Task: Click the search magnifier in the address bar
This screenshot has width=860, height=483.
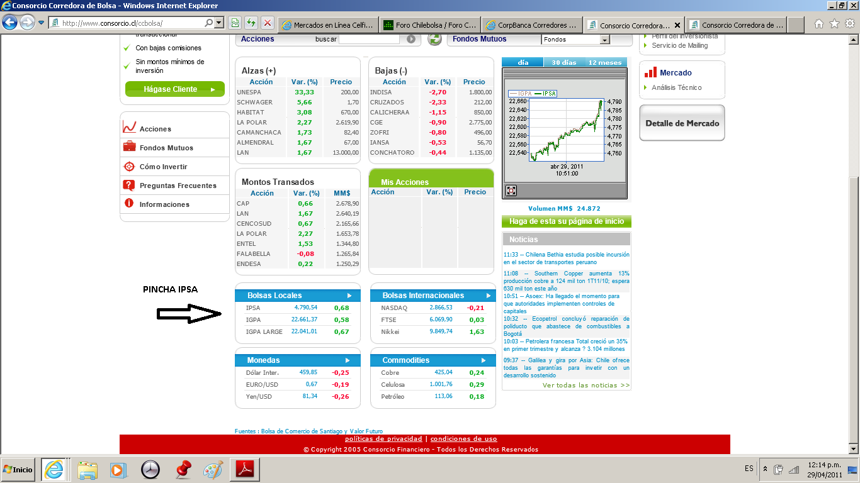Action: (209, 23)
